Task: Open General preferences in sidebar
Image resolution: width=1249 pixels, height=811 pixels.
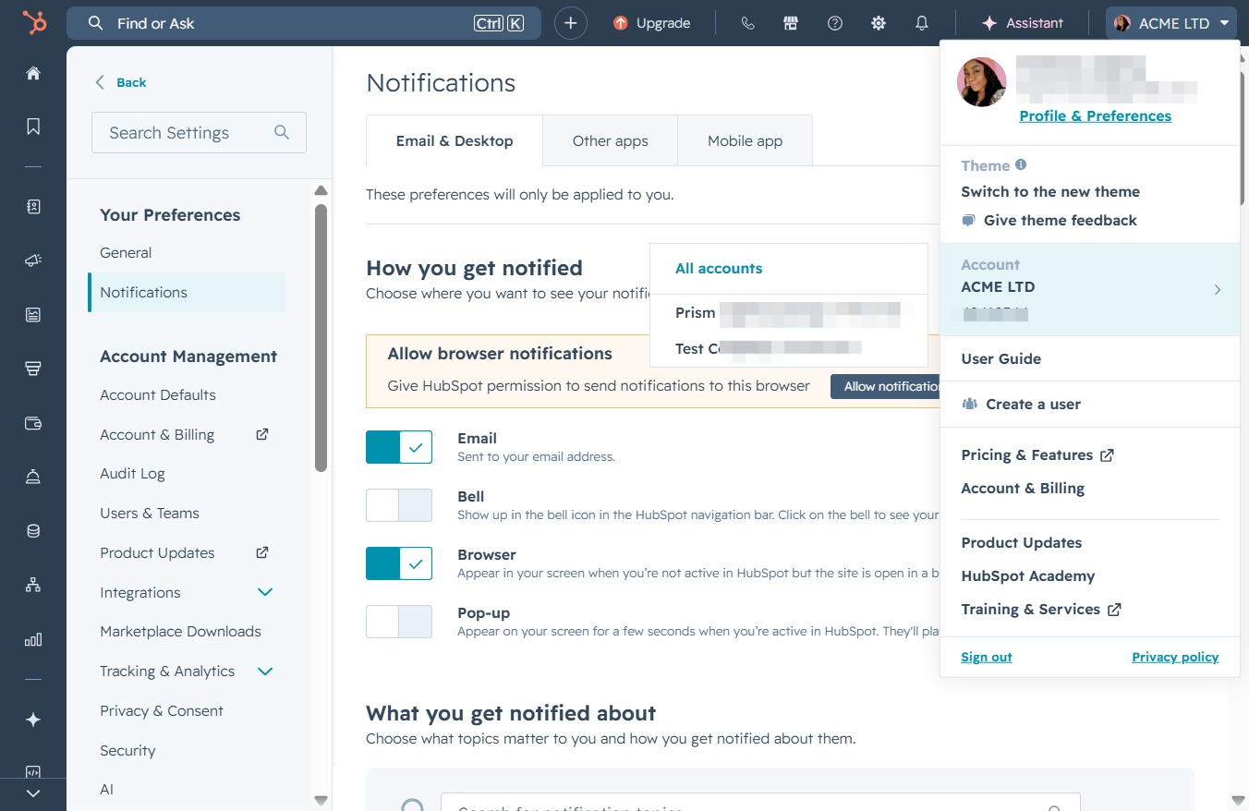Action: click(x=126, y=253)
